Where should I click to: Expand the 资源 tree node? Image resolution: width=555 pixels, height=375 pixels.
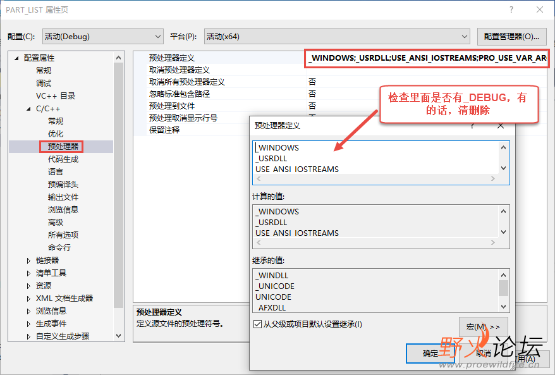(x=28, y=286)
